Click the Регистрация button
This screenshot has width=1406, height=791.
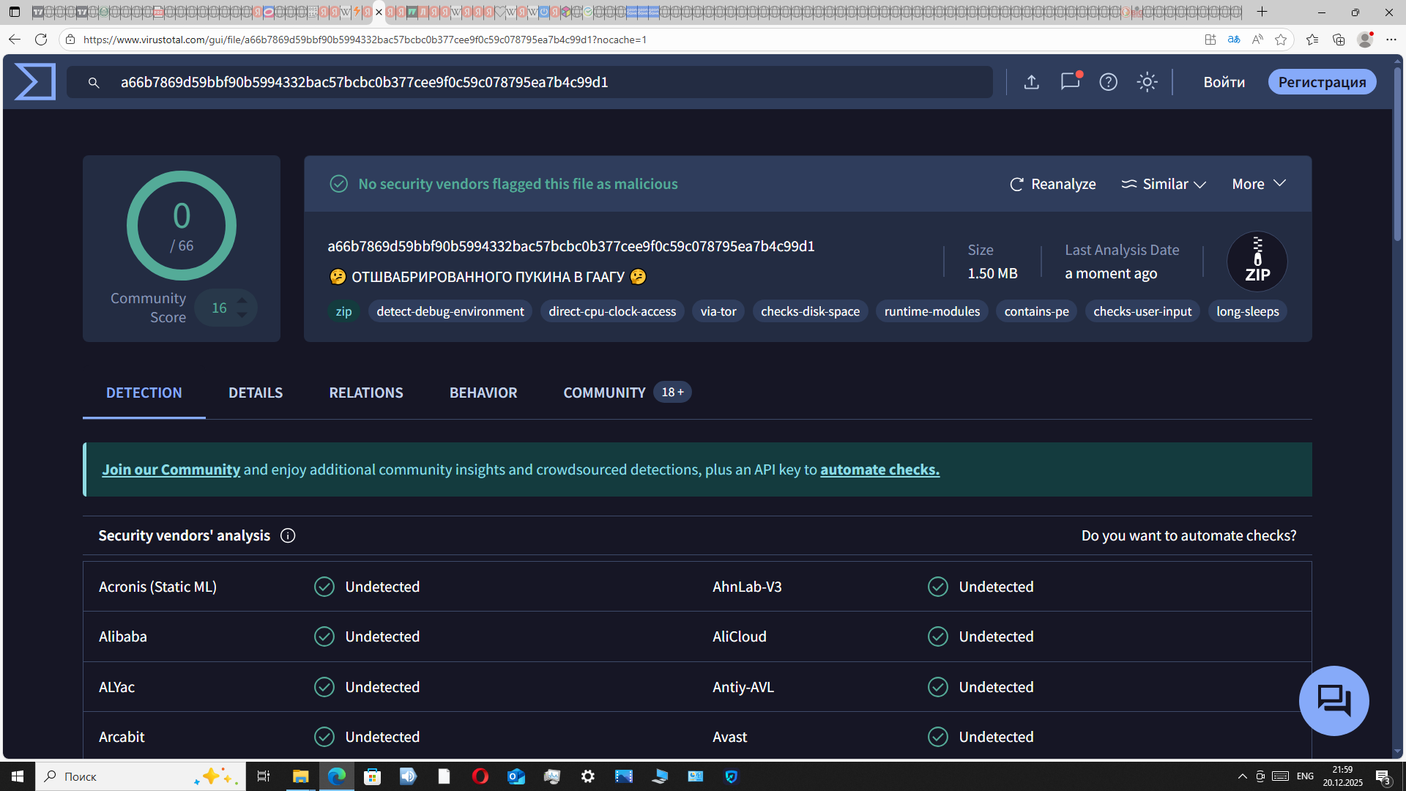1322,82
